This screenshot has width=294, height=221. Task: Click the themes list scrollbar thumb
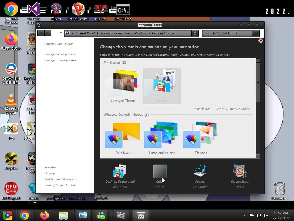click(258, 83)
